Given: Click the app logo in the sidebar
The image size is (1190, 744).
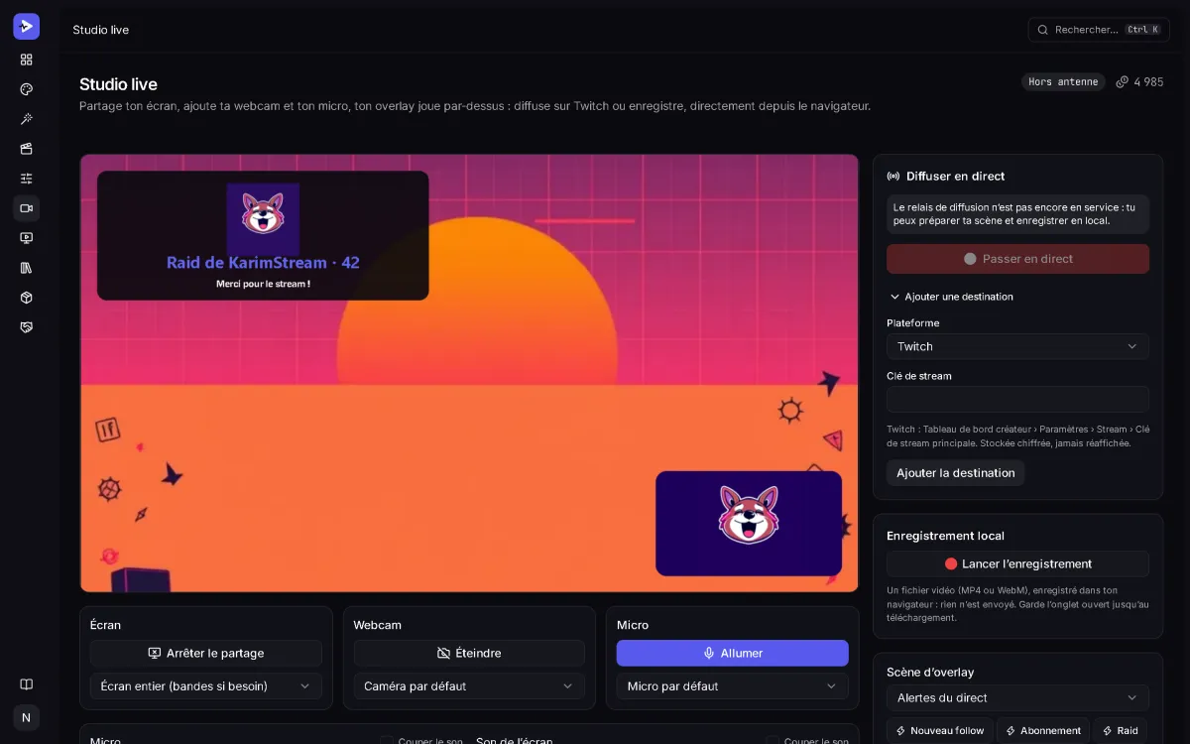Looking at the screenshot, I should pyautogui.click(x=27, y=27).
